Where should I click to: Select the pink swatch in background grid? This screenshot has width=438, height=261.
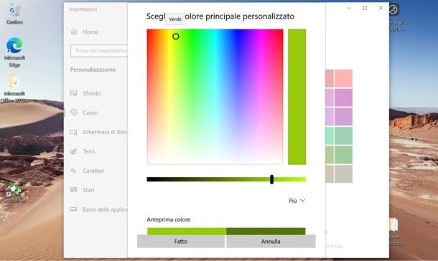pyautogui.click(x=343, y=78)
